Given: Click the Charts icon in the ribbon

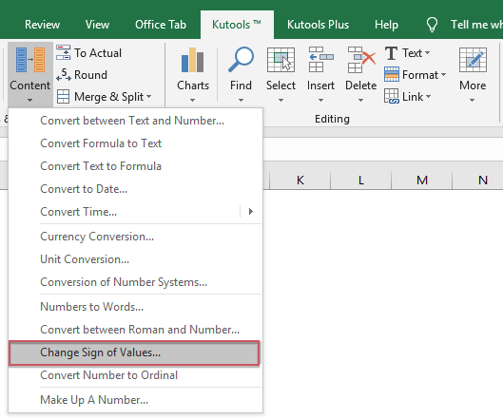Looking at the screenshot, I should click(192, 60).
